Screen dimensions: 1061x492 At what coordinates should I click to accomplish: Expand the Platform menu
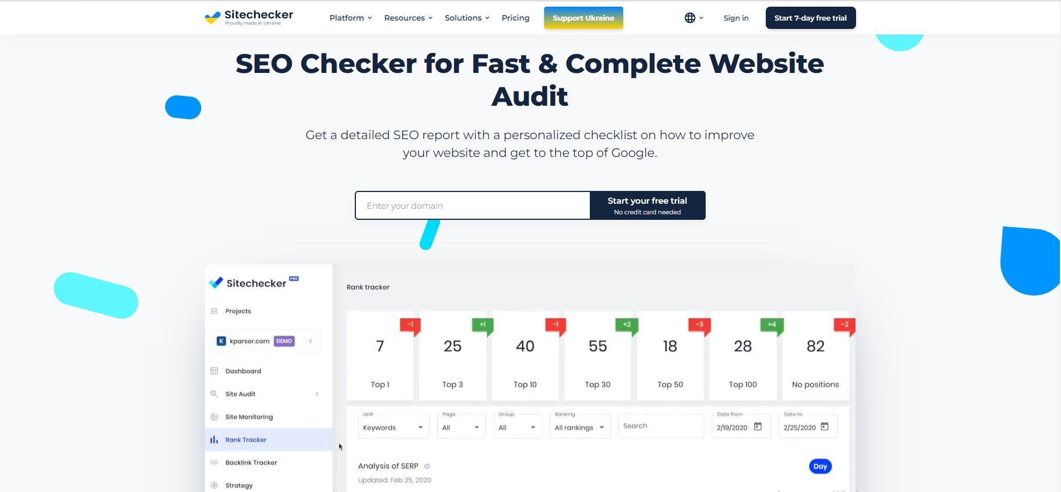pos(350,18)
